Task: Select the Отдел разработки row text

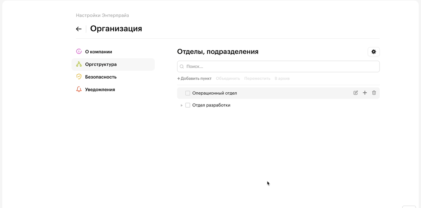Action: coord(211,105)
